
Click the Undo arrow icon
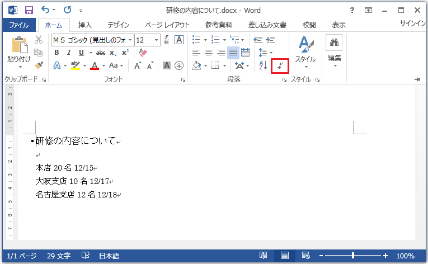click(x=45, y=10)
